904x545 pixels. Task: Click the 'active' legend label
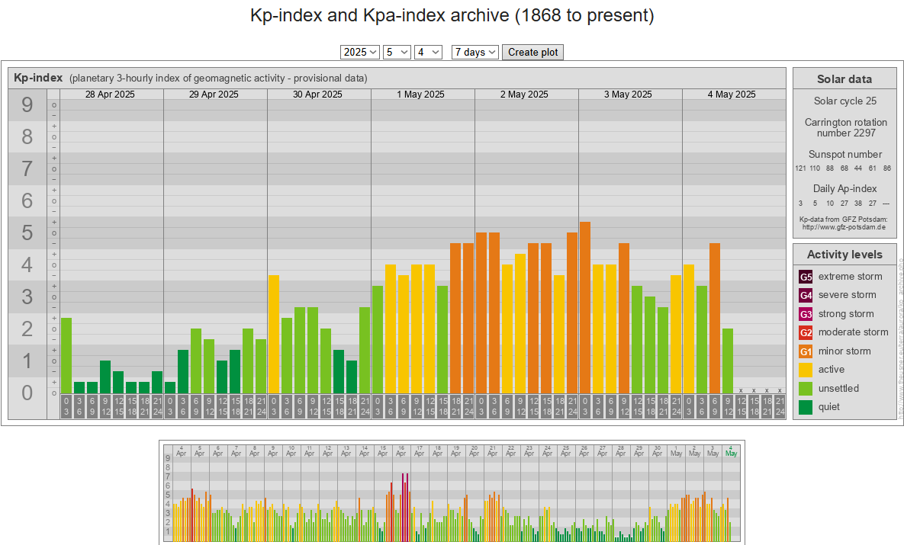click(x=832, y=370)
